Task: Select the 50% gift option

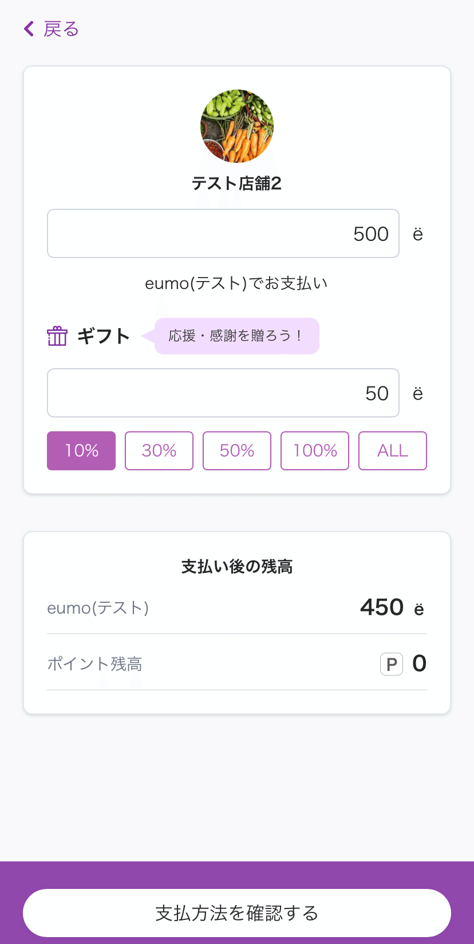Action: (x=237, y=451)
